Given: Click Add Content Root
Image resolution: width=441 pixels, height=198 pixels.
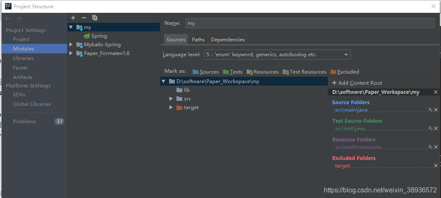Looking at the screenshot, I should click(357, 83).
